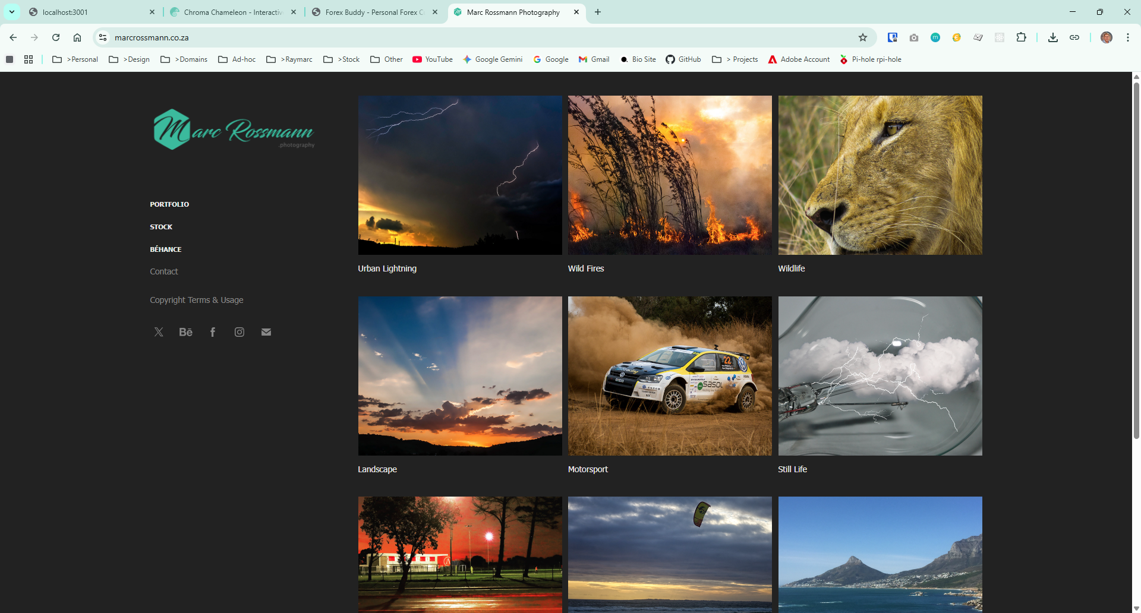
Task: Reload the current page
Action: coord(56,37)
